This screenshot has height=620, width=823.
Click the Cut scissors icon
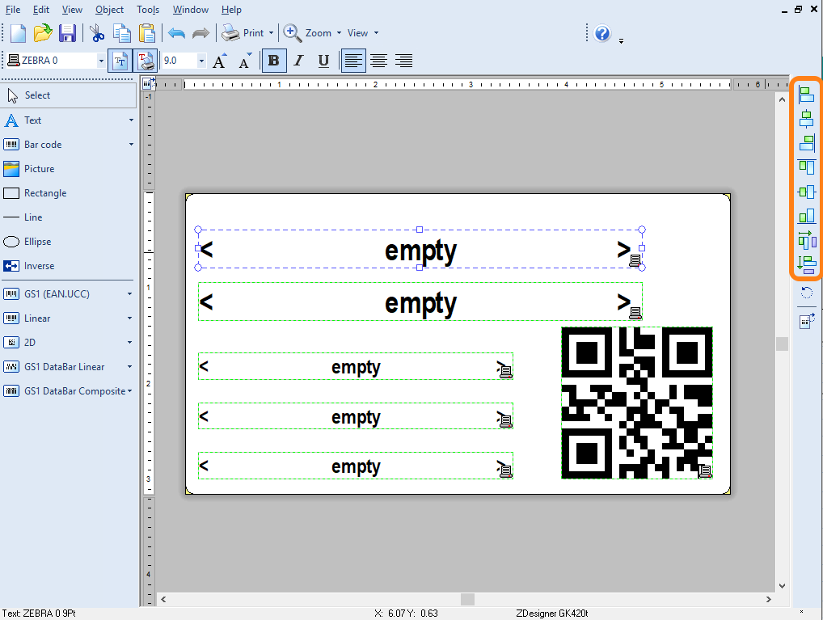[x=97, y=33]
